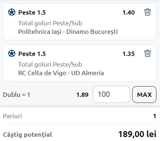Click the 1.35 odds value
Image resolution: width=160 pixels, height=141 pixels.
pos(129,54)
